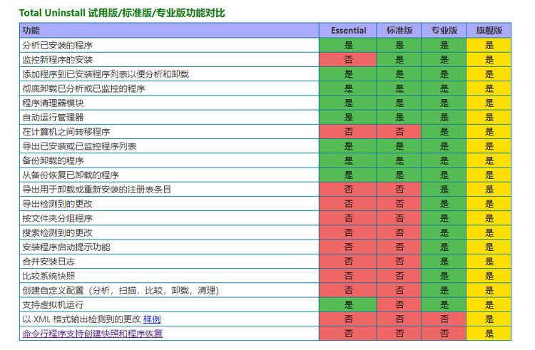The image size is (535, 350).
Task: Select text 以 XML 格式输出检测到的更改
Action: [x=81, y=319]
